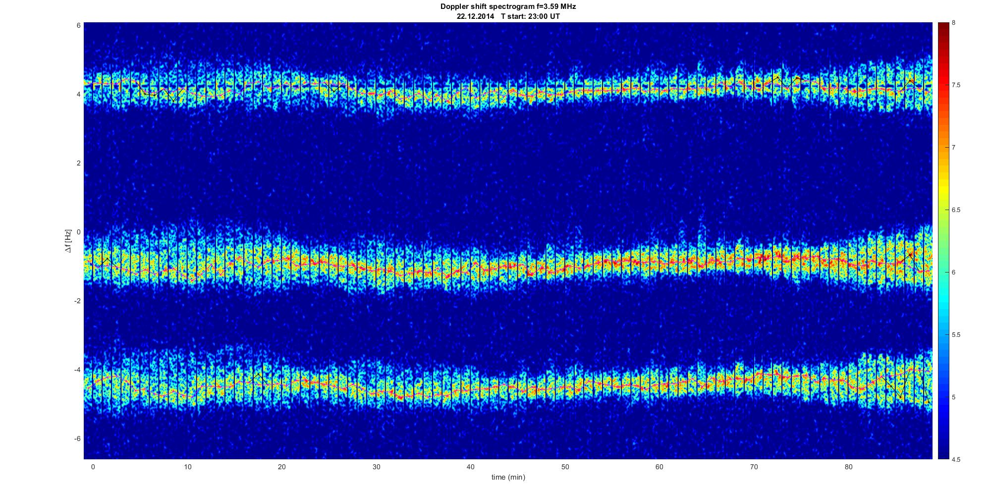Click the y-axis tick label '6'
Viewport: 991px width, 493px height.
78,25
